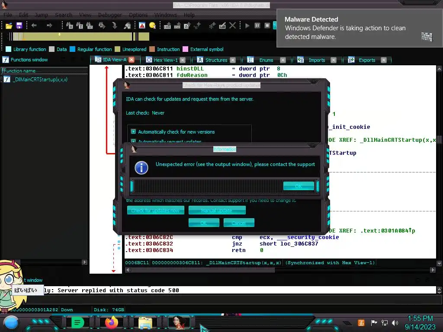Click the convert to data icon
The image size is (443, 332).
pyautogui.click(x=177, y=26)
